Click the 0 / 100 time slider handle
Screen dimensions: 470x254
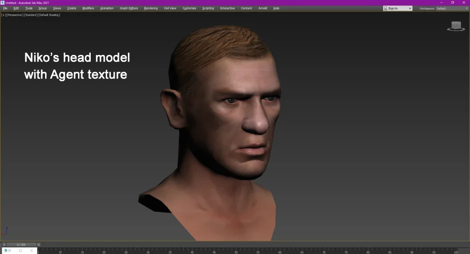[x=21, y=245]
